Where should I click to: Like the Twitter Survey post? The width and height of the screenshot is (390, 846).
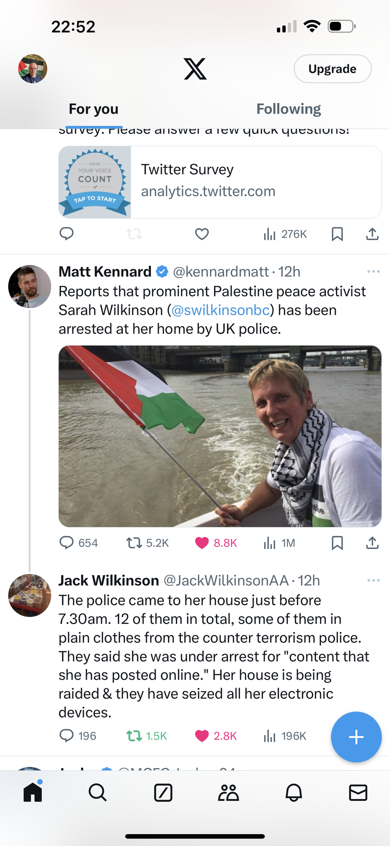[202, 234]
